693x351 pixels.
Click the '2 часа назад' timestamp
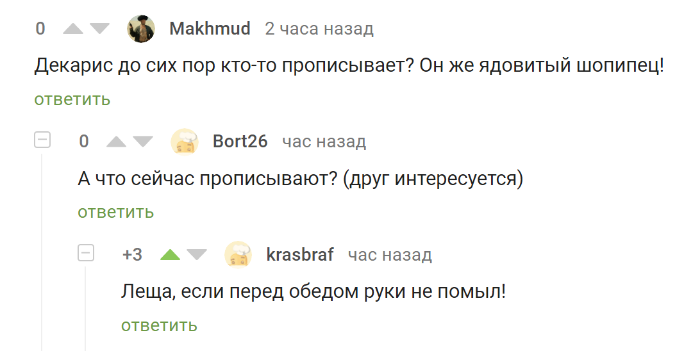point(319,29)
